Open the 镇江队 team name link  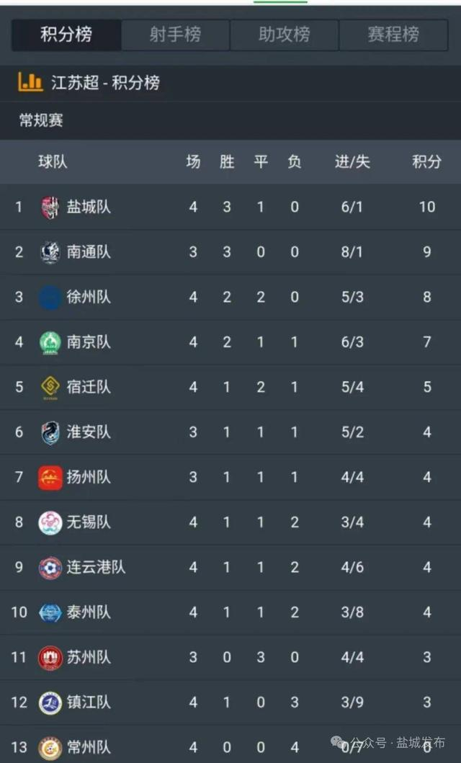89,702
